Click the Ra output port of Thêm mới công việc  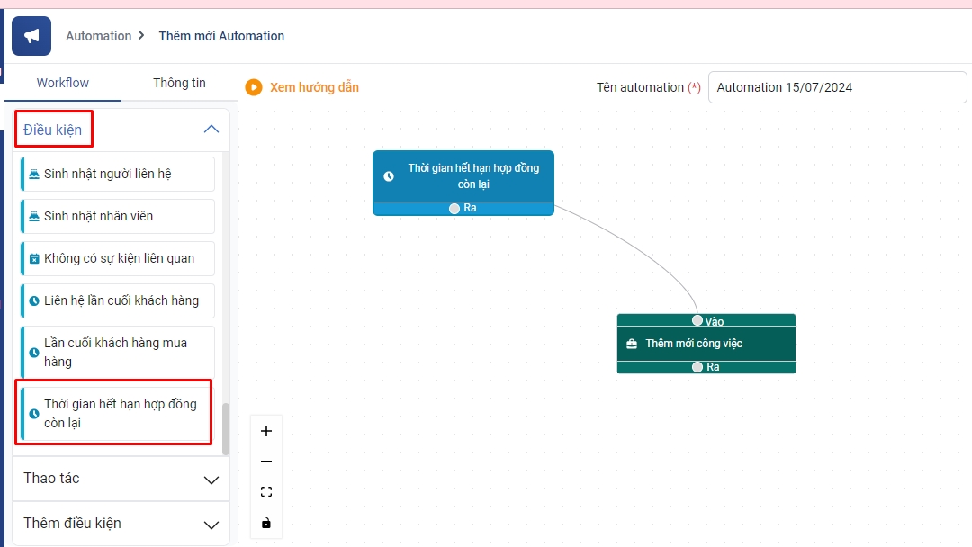[x=697, y=367]
